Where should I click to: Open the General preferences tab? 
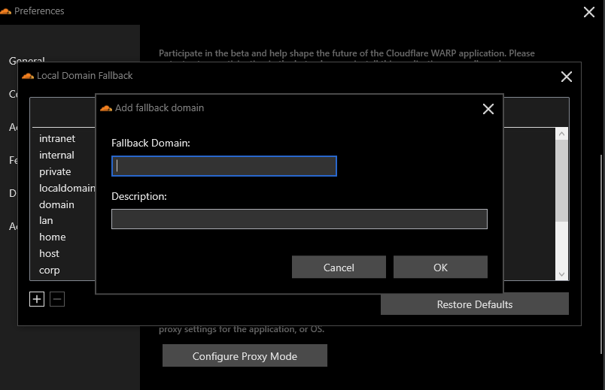(26, 61)
